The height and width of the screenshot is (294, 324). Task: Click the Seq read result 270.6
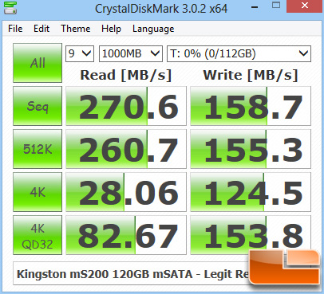[x=126, y=106]
